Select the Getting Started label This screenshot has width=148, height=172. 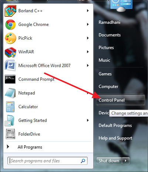[33, 120]
